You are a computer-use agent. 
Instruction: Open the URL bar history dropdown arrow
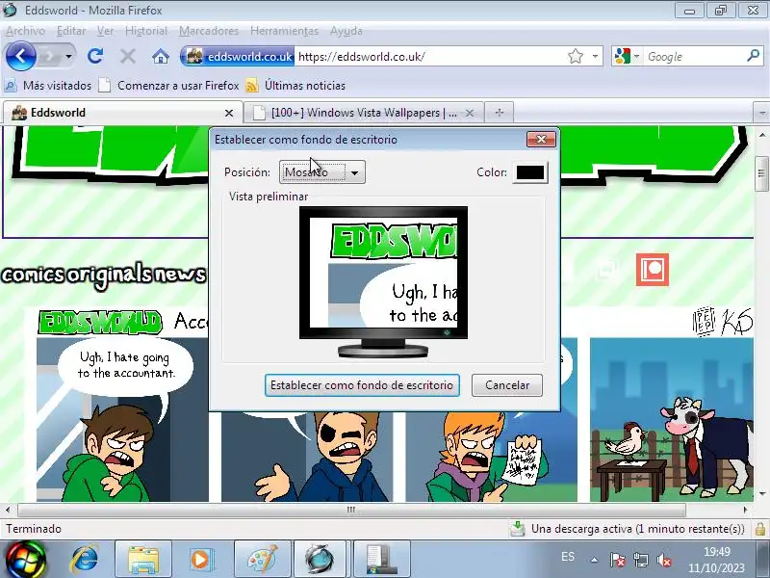point(595,57)
